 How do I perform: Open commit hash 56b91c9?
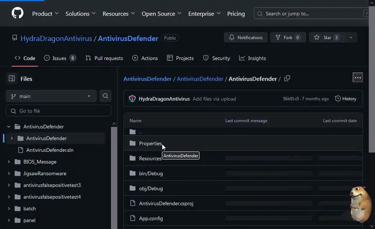click(x=291, y=99)
